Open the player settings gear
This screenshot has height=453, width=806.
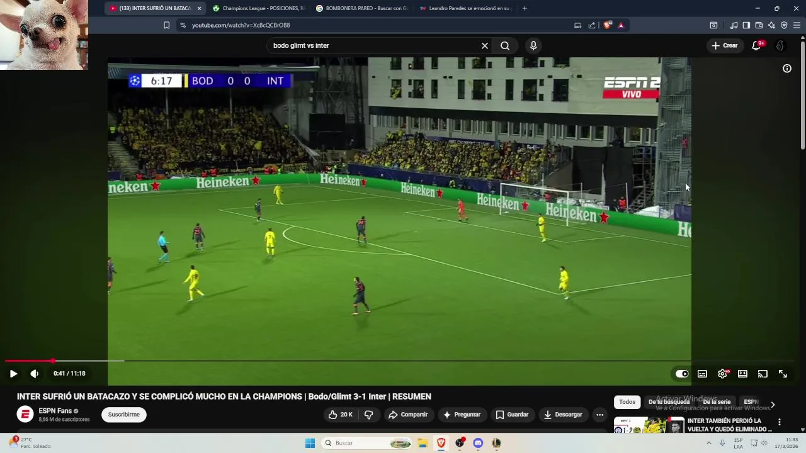pos(723,374)
